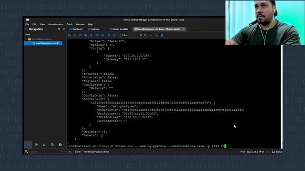The height and width of the screenshot is (171, 305).
Task: Open the File menu
Action: (x=27, y=24)
